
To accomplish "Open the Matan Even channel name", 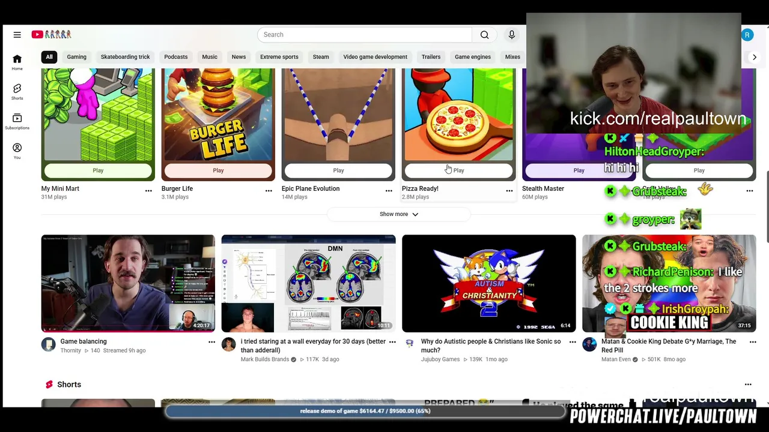I will coord(616,359).
